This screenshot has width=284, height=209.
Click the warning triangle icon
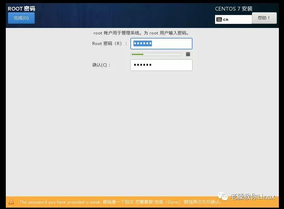pos(12,202)
